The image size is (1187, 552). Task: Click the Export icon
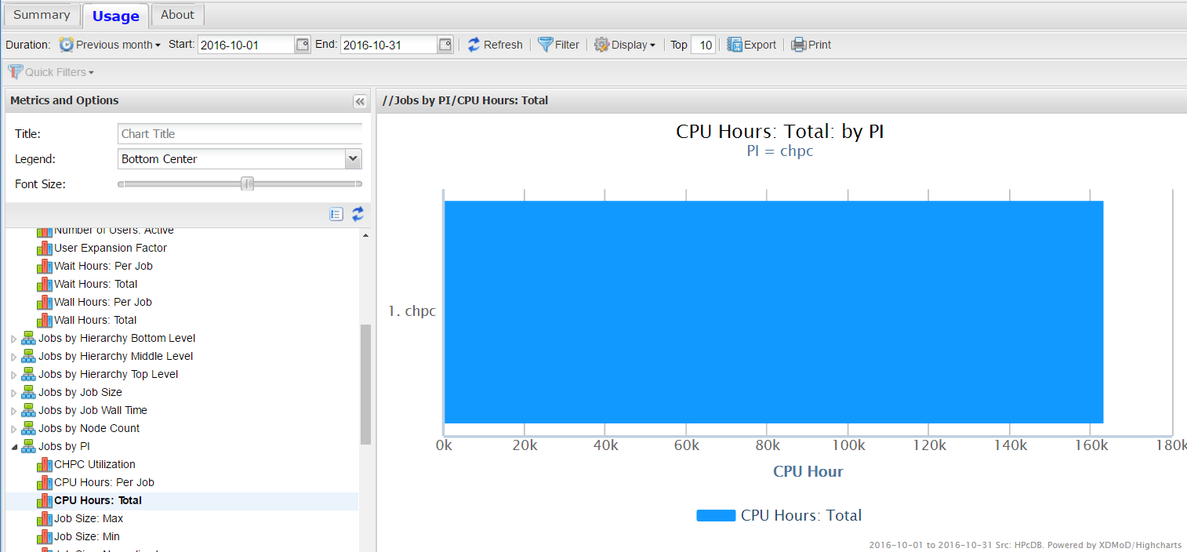[x=735, y=45]
